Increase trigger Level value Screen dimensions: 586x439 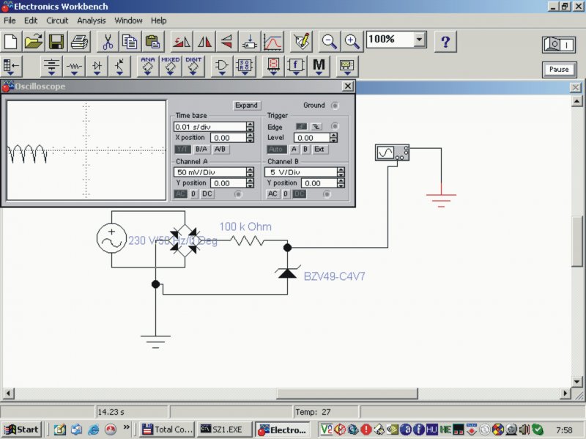click(x=334, y=135)
